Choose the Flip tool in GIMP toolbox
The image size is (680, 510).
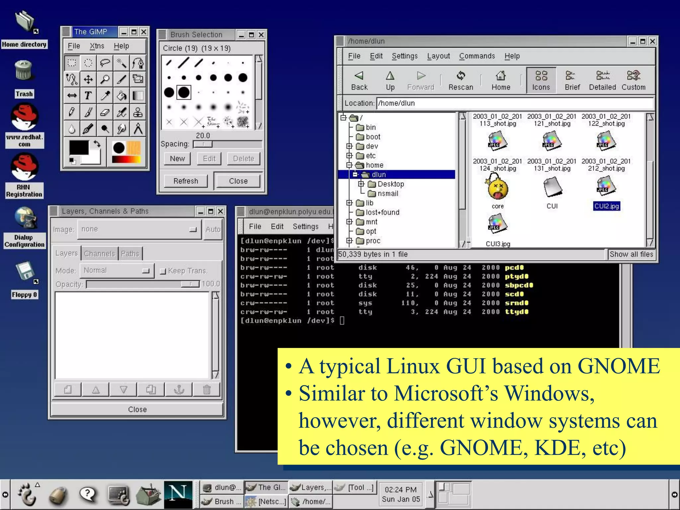tap(72, 96)
